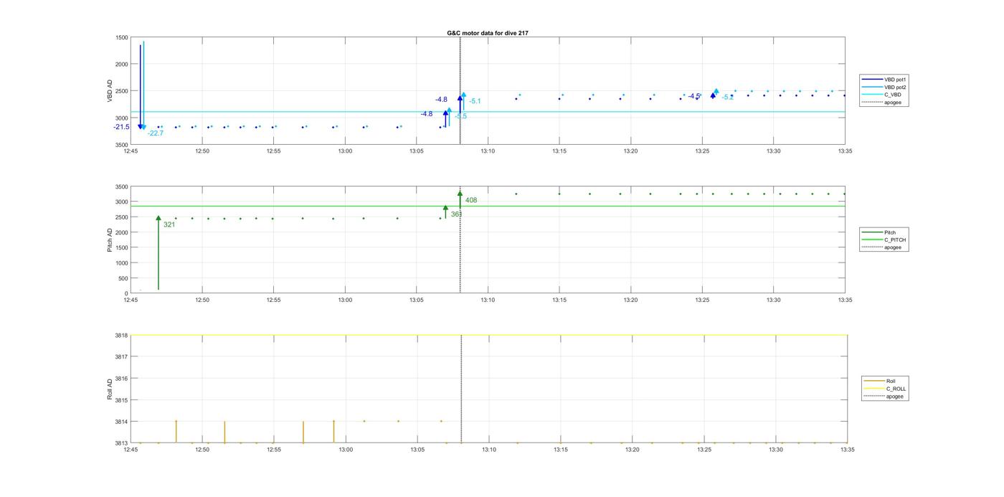Image resolution: width=1004 pixels, height=497 pixels.
Task: Click the '-22.7' annotation in VBD plot
Action: (156, 133)
